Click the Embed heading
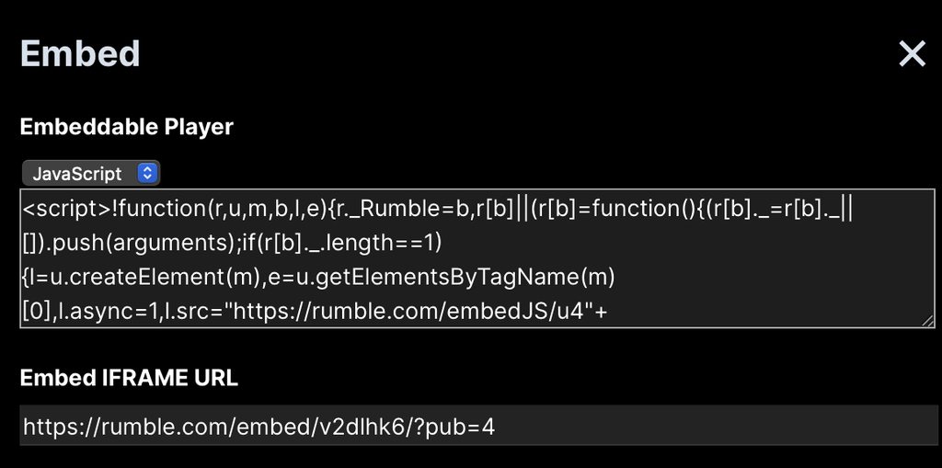The height and width of the screenshot is (468, 942). pyautogui.click(x=80, y=53)
